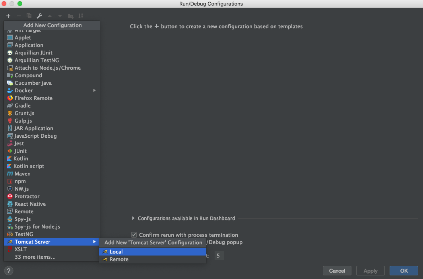
Task: Click the add new configuration plus icon
Action: click(x=8, y=16)
